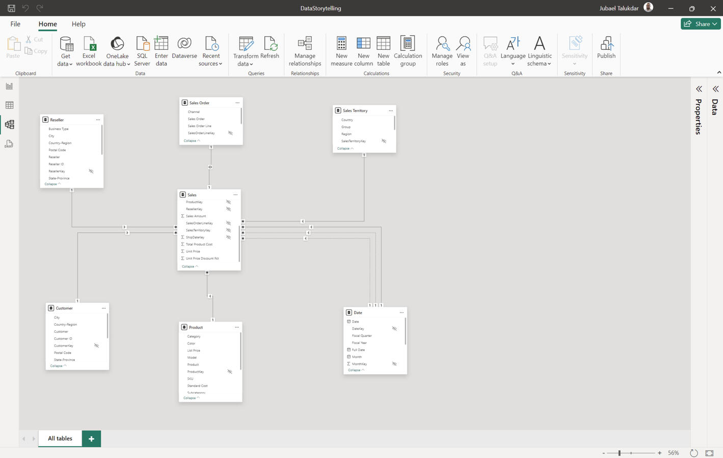Image resolution: width=723 pixels, height=458 pixels.
Task: Open the Get data source picker
Action: click(x=65, y=51)
